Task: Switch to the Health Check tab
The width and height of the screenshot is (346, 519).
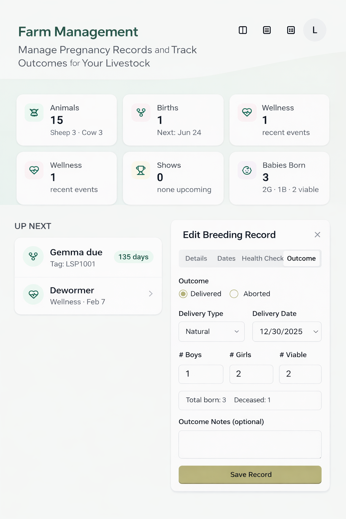Action: point(262,258)
